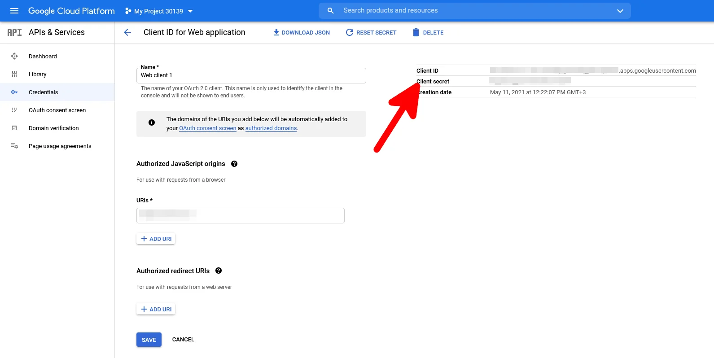Click the blurred Client secret value
Image resolution: width=714 pixels, height=358 pixels.
[530, 81]
